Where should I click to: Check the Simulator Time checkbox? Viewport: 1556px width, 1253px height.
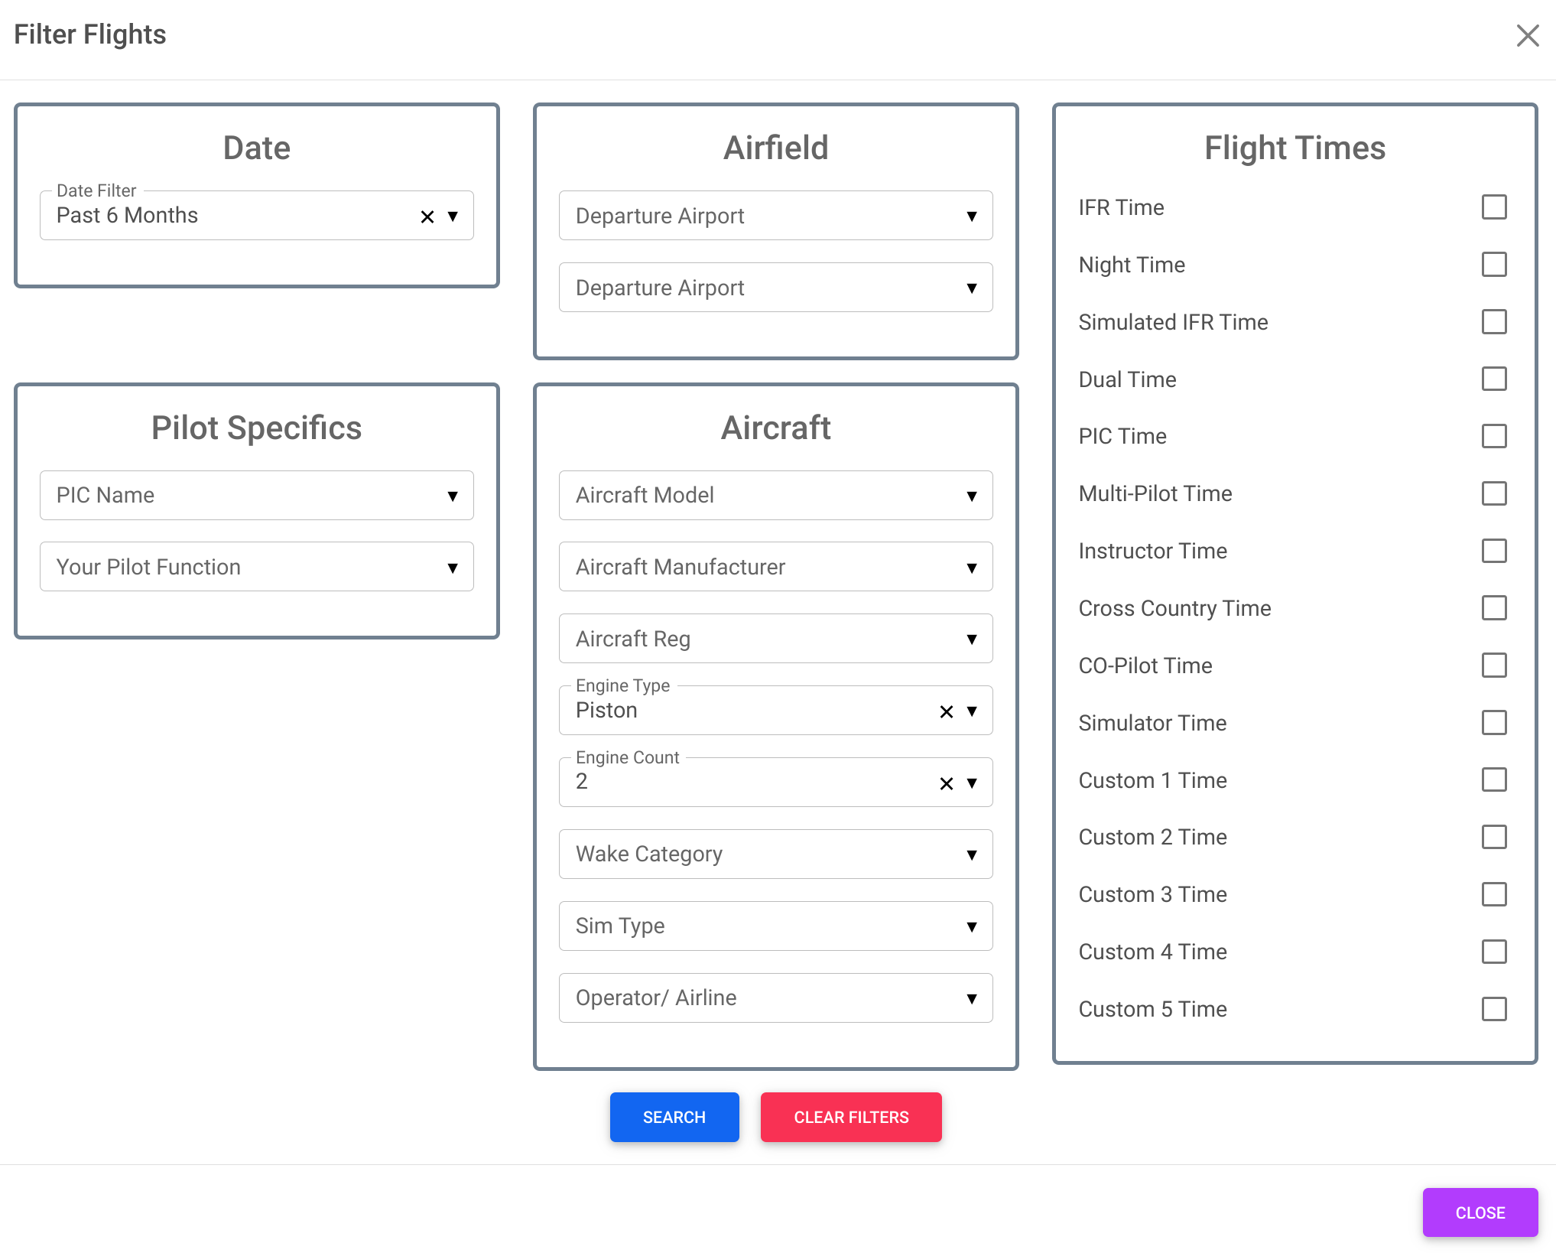tap(1494, 723)
